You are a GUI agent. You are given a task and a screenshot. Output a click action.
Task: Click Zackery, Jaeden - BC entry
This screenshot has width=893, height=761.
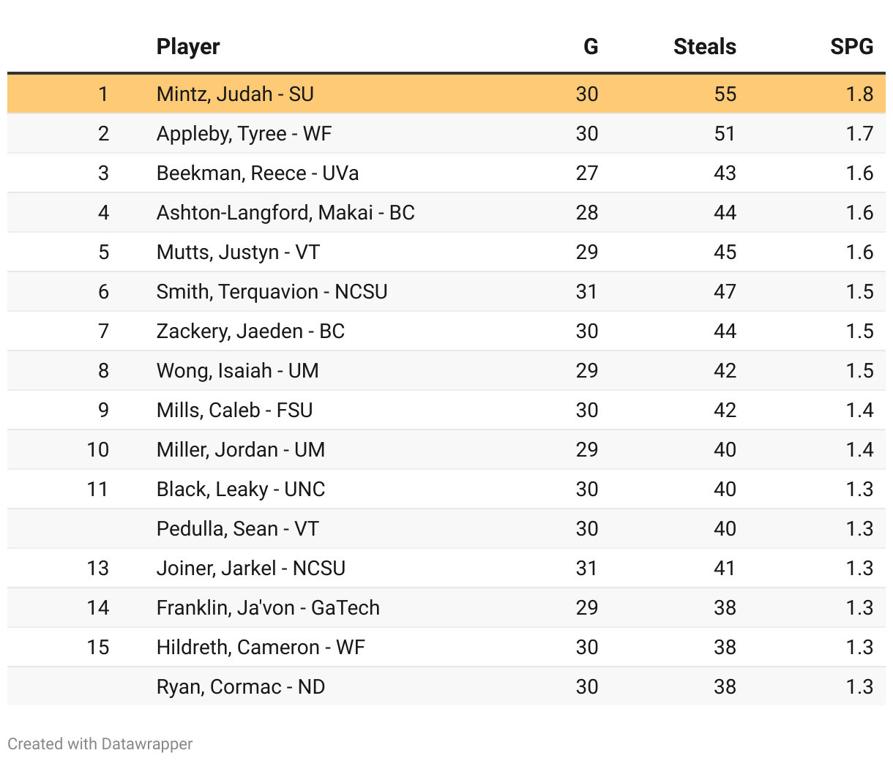coord(250,331)
